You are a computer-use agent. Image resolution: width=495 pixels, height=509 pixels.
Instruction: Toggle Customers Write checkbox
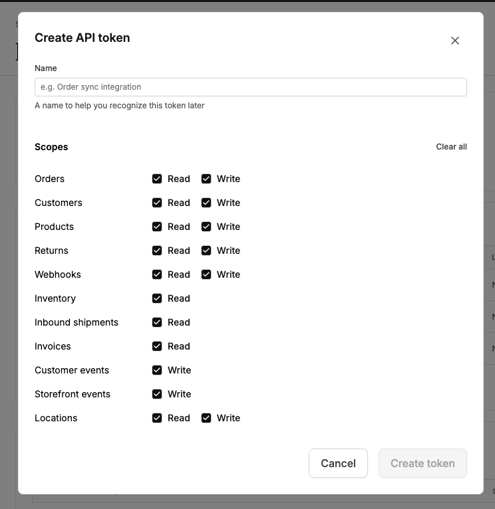(206, 203)
